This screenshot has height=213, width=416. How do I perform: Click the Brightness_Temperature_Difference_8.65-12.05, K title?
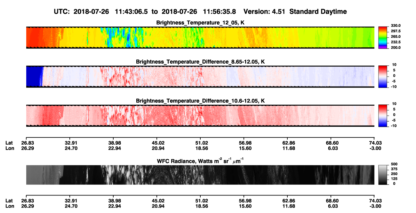click(x=200, y=62)
